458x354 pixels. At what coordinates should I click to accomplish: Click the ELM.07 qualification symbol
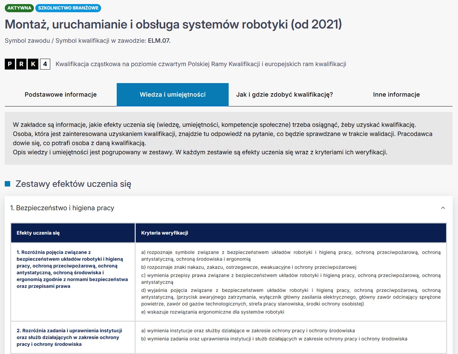pos(159,41)
